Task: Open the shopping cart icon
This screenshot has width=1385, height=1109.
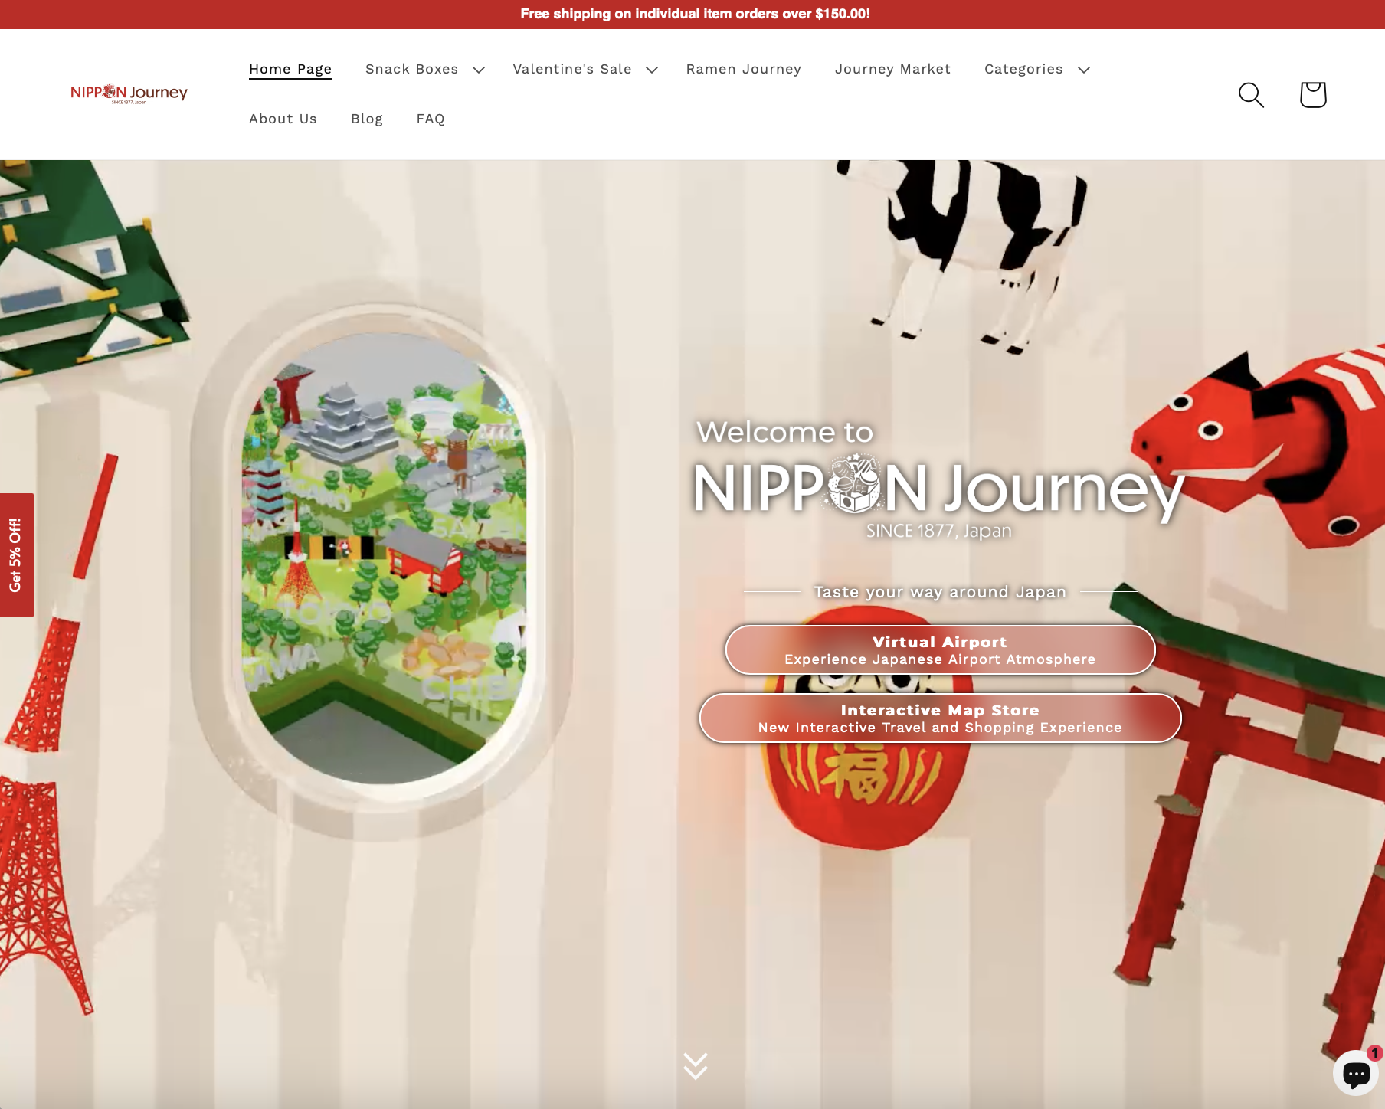Action: pos(1313,94)
